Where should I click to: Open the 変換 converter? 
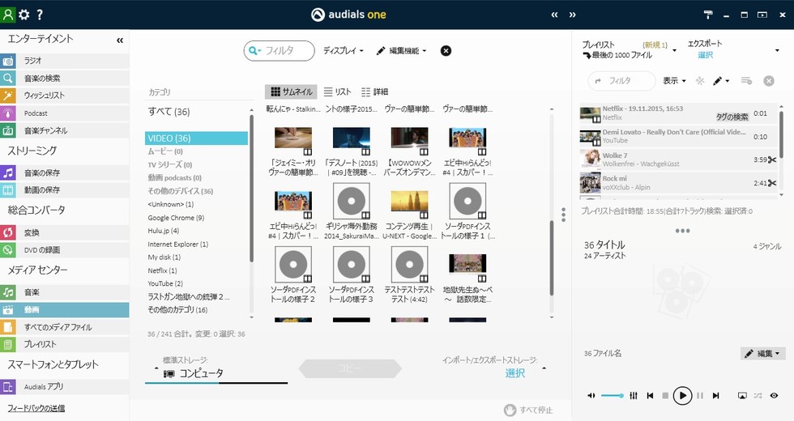pyautogui.click(x=64, y=232)
